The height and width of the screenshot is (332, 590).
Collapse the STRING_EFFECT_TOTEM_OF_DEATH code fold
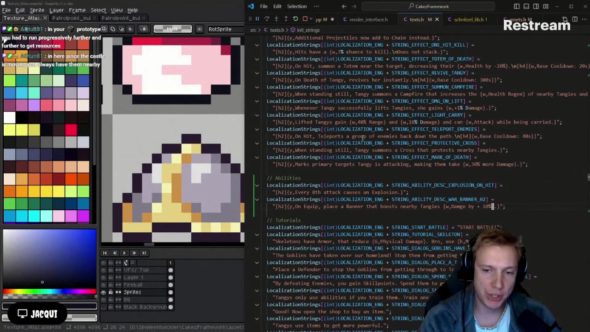pyautogui.click(x=257, y=59)
